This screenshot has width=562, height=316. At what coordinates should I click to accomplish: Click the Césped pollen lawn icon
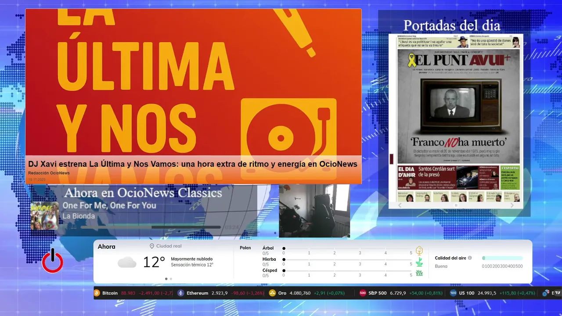tap(419, 273)
